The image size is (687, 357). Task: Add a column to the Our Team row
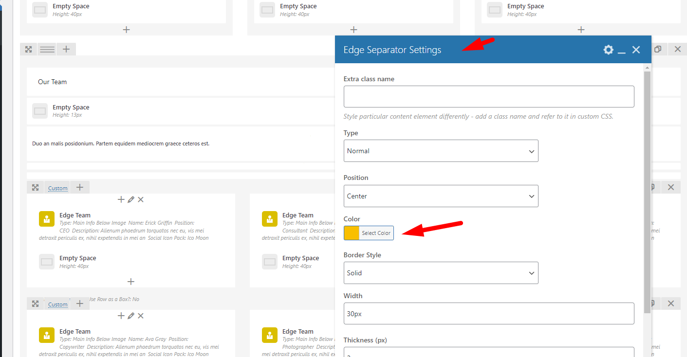click(x=66, y=49)
